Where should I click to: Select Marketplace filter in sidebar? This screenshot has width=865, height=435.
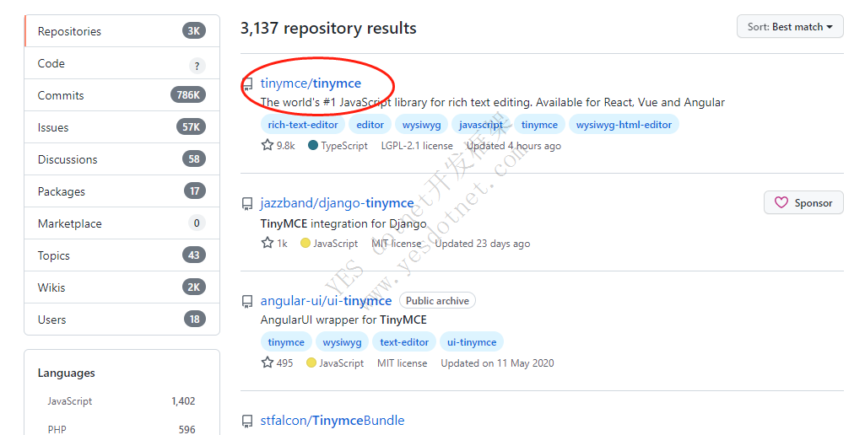click(122, 223)
